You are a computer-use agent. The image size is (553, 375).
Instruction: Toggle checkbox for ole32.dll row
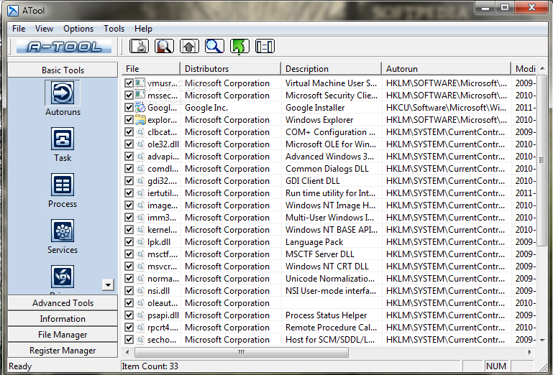click(129, 144)
